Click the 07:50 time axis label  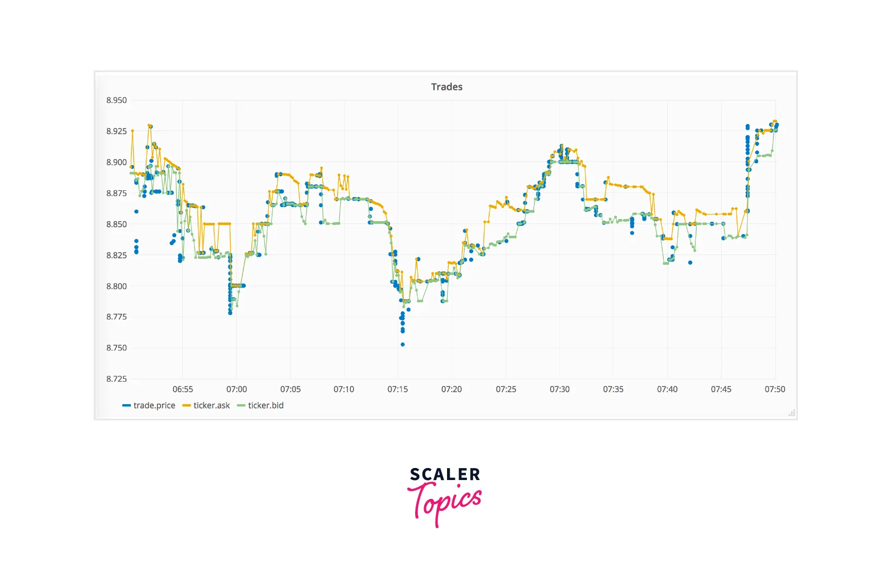click(x=775, y=390)
